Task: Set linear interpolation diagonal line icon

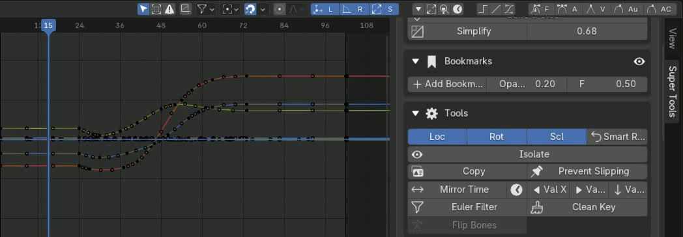Action: (x=496, y=8)
